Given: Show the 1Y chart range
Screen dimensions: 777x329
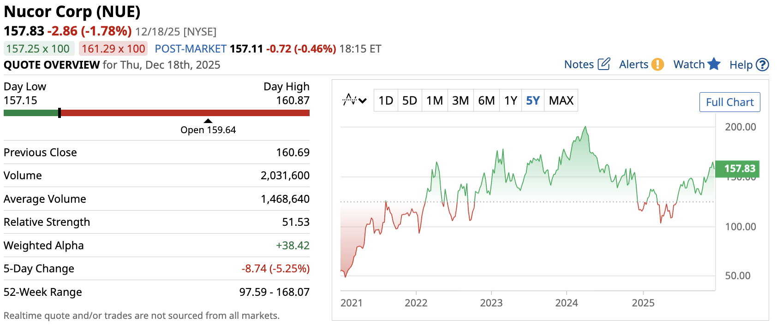Looking at the screenshot, I should pos(511,100).
